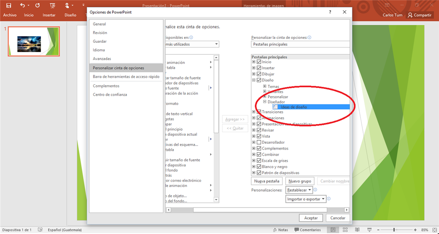Click the Touch/Mouse mode hand icon
The width and height of the screenshot is (439, 234).
click(x=67, y=5)
